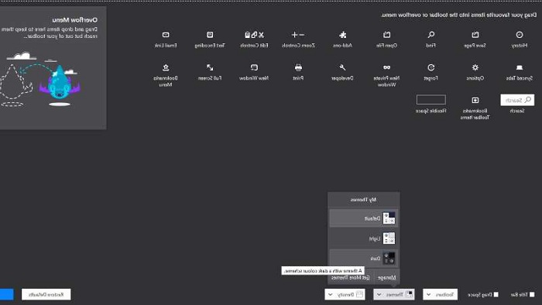The height and width of the screenshot is (305, 542).
Task: Select the New Window icon
Action: coord(254,67)
